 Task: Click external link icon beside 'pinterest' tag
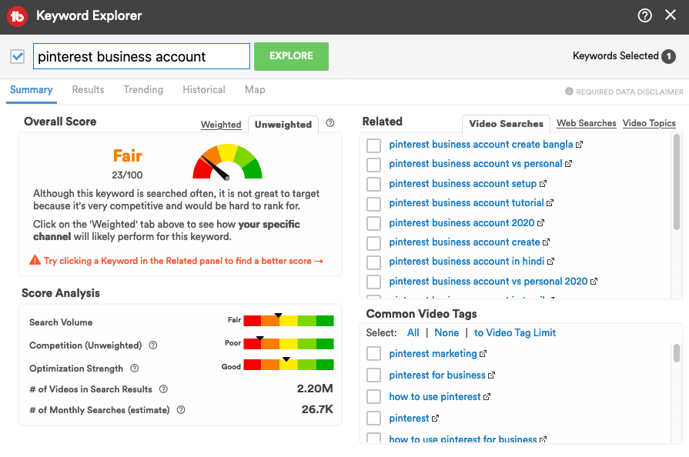pyautogui.click(x=436, y=419)
